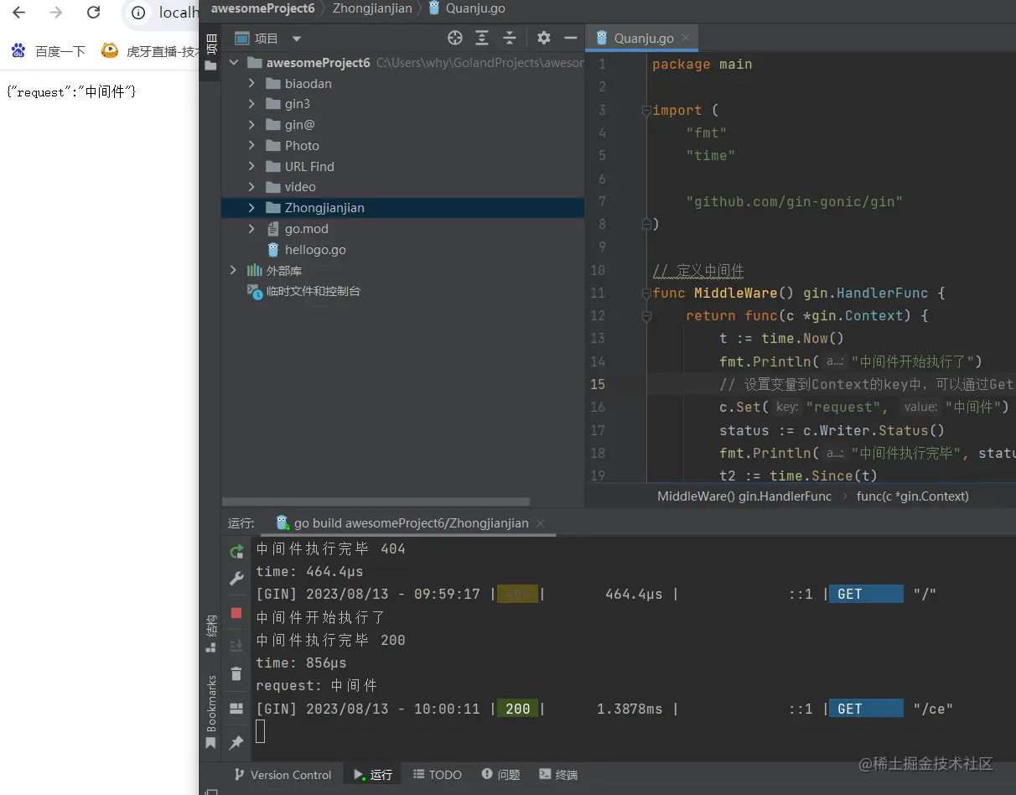
Task: Select hellogo.go file in project tree
Action: 315,250
